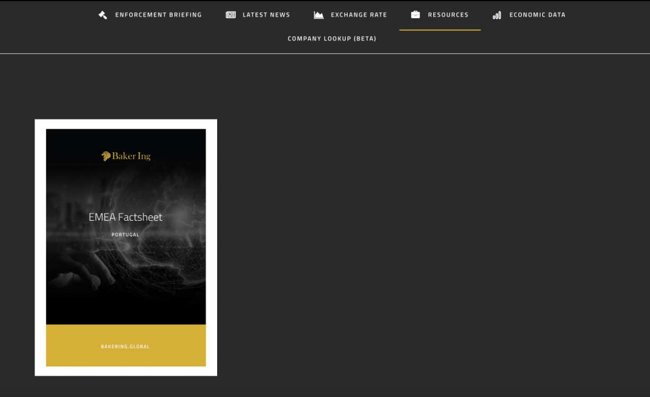This screenshot has height=397, width=650.
Task: Open the Enforcement Briefing text label
Action: [x=158, y=15]
